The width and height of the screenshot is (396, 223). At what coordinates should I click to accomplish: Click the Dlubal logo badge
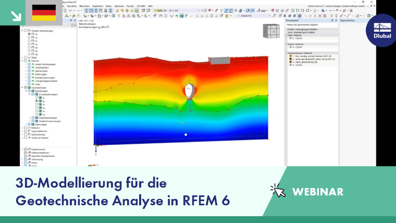[382, 30]
